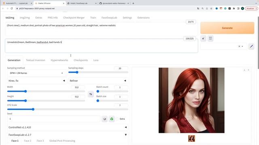Screen dimensions: 259x145
Task: Click the Batch count slider handle
Action: [x=98, y=91]
